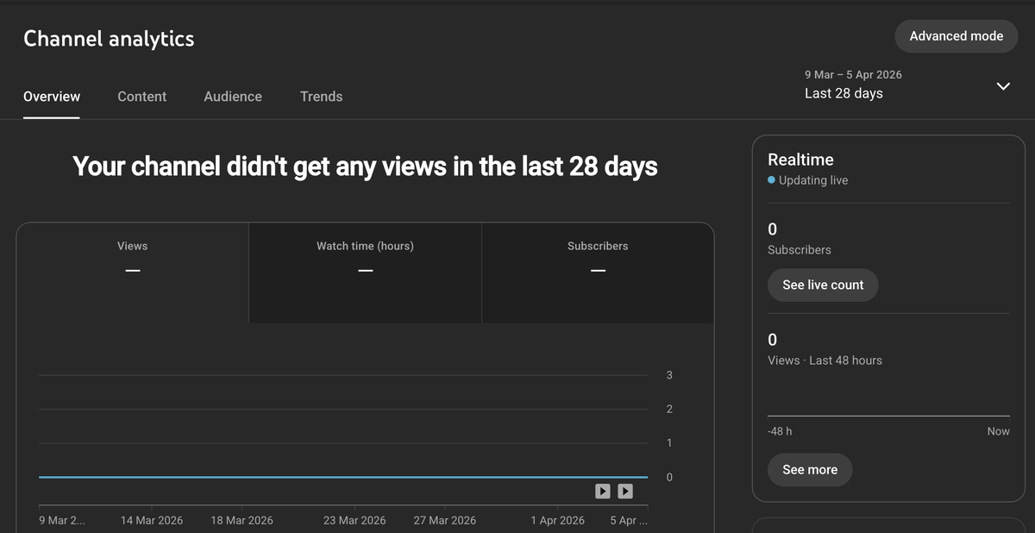Click the 23 Mar 2026 axis label
The width and height of the screenshot is (1035, 533).
click(354, 520)
